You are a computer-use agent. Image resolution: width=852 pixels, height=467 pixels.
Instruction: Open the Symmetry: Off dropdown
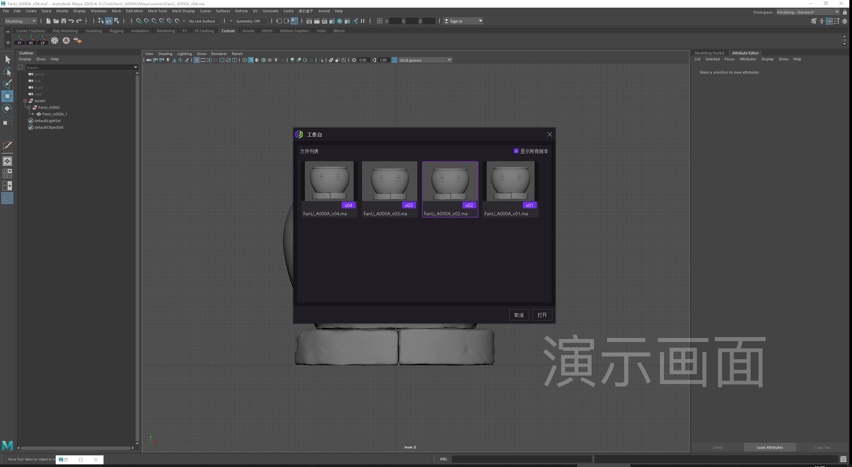[251, 21]
